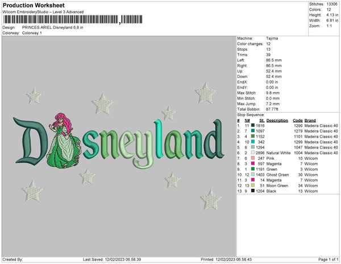The height and width of the screenshot is (264, 341).
Task: Click the large letter D in the design
Action: click(31, 141)
